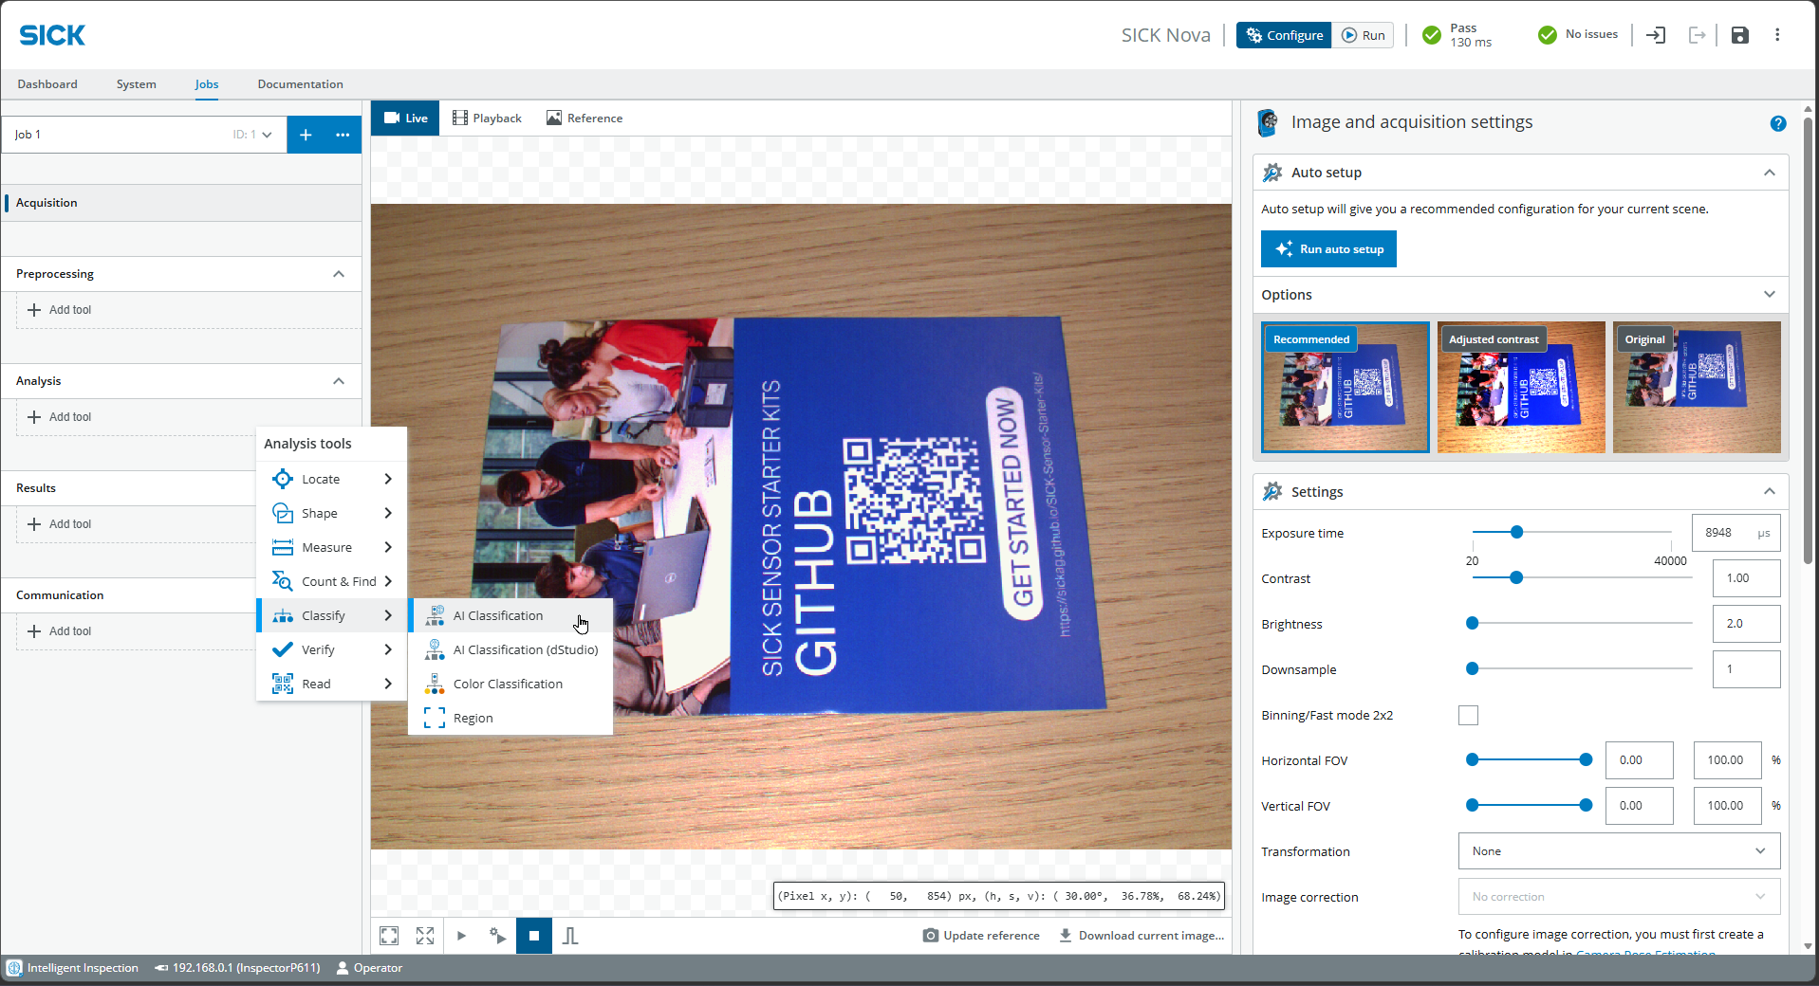Viewport: 1819px width, 986px height.
Task: Click the Count & Find tool icon
Action: [283, 581]
